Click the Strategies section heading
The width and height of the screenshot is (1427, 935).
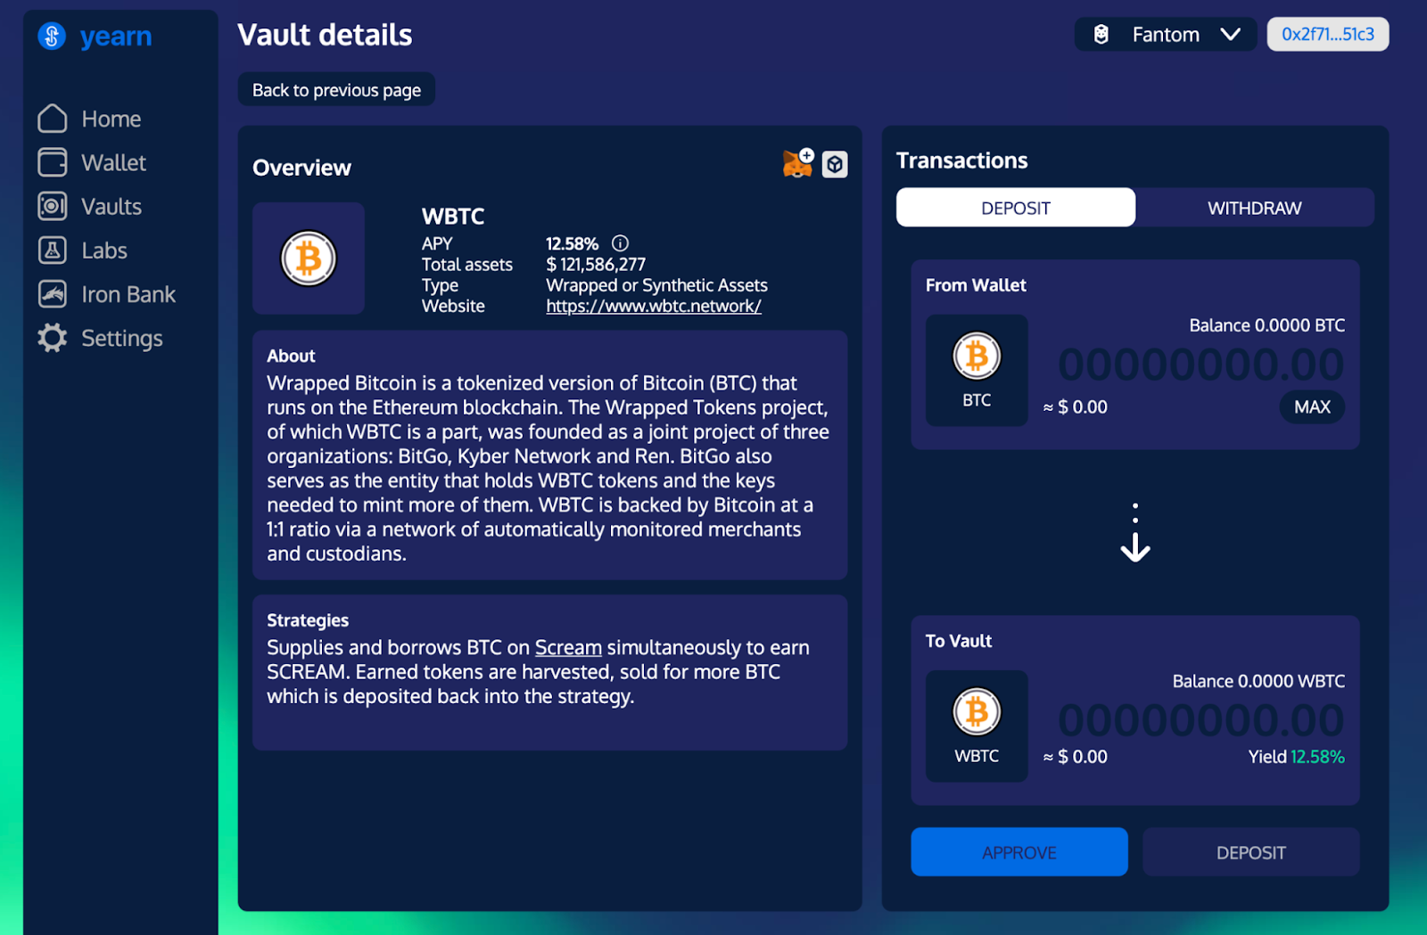click(x=308, y=620)
